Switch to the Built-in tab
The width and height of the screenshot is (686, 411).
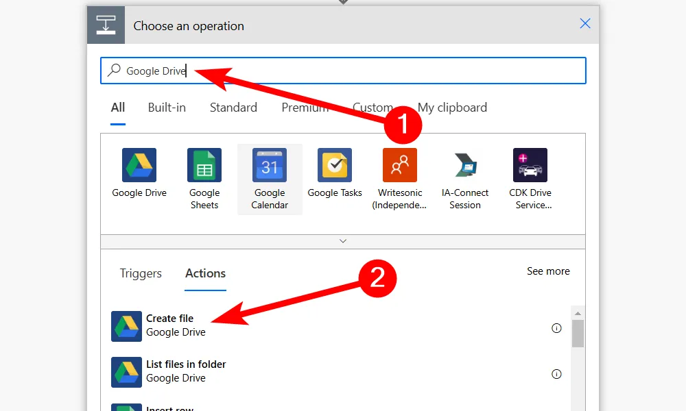pos(167,108)
